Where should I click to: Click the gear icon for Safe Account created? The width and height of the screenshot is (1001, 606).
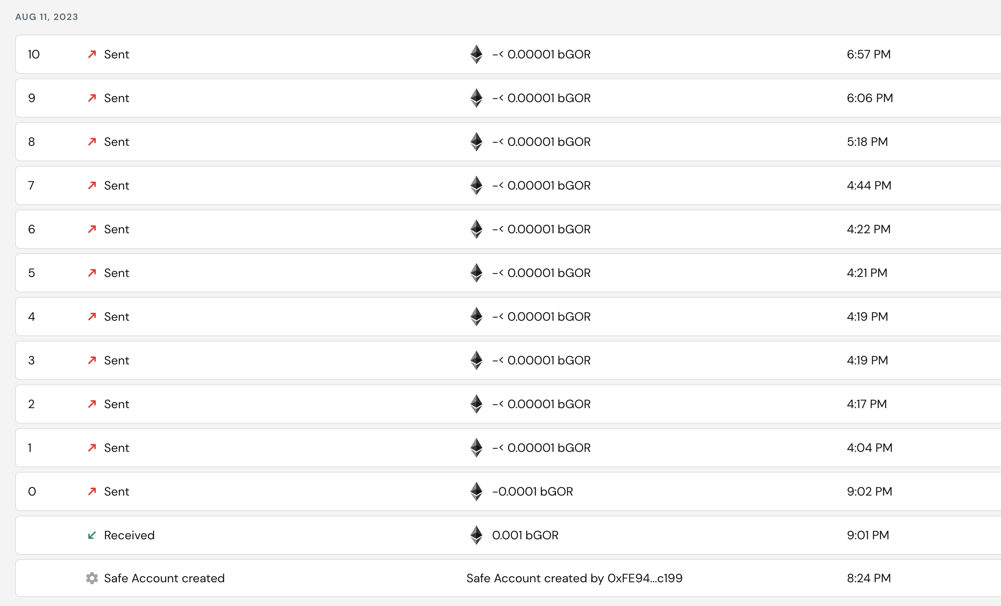pos(92,578)
